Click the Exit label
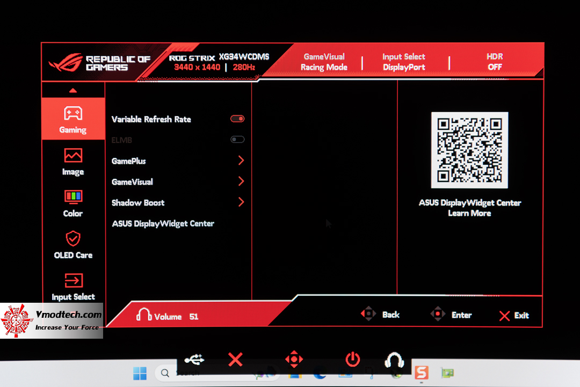 pyautogui.click(x=521, y=315)
